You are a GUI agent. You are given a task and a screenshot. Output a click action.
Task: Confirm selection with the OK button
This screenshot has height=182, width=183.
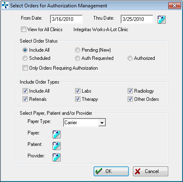click(x=111, y=171)
